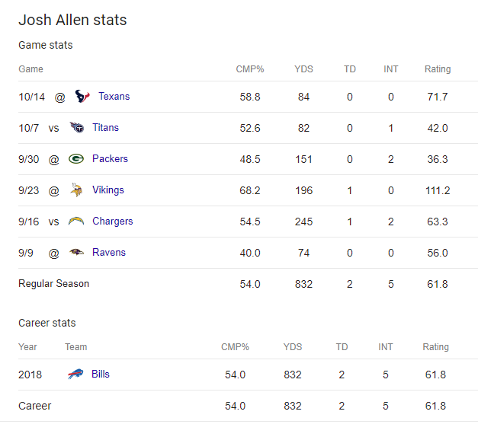Viewport: 478px width, 424px height.
Task: Open the Texans team link
Action: pos(114,96)
